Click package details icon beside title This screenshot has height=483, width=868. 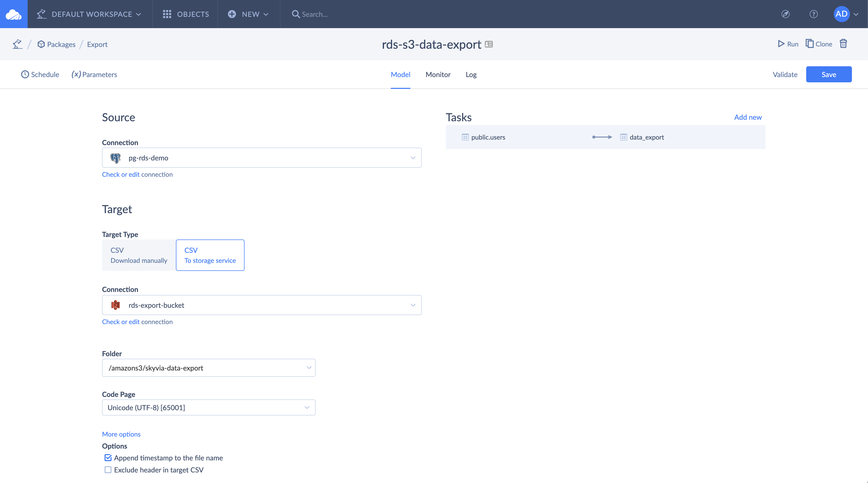489,44
